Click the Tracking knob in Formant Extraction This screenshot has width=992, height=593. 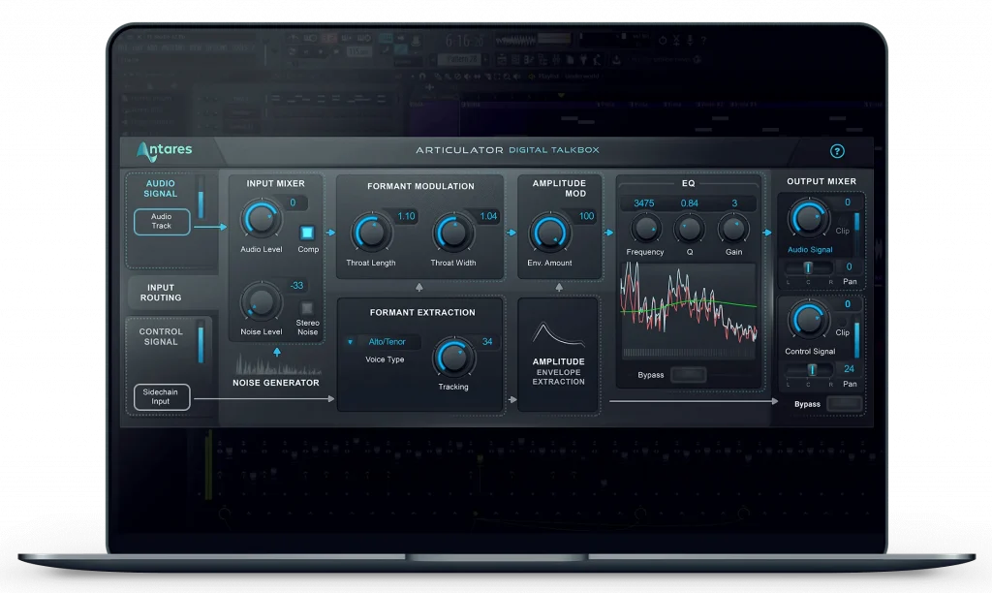click(x=453, y=357)
